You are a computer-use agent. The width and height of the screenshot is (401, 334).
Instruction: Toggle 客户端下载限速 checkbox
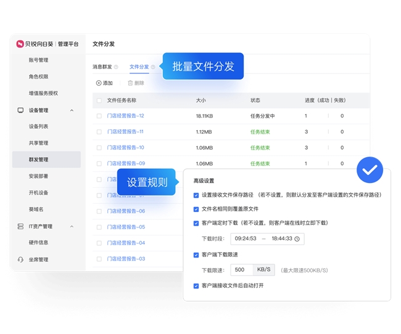(196, 255)
